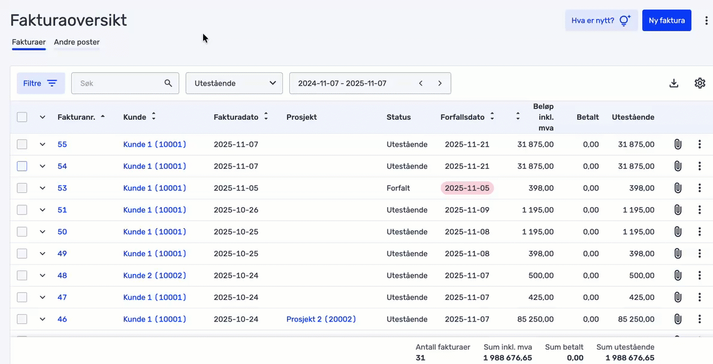The width and height of the screenshot is (713, 364).
Task: Click the paperclip attachment for invoice 55
Action: (678, 144)
